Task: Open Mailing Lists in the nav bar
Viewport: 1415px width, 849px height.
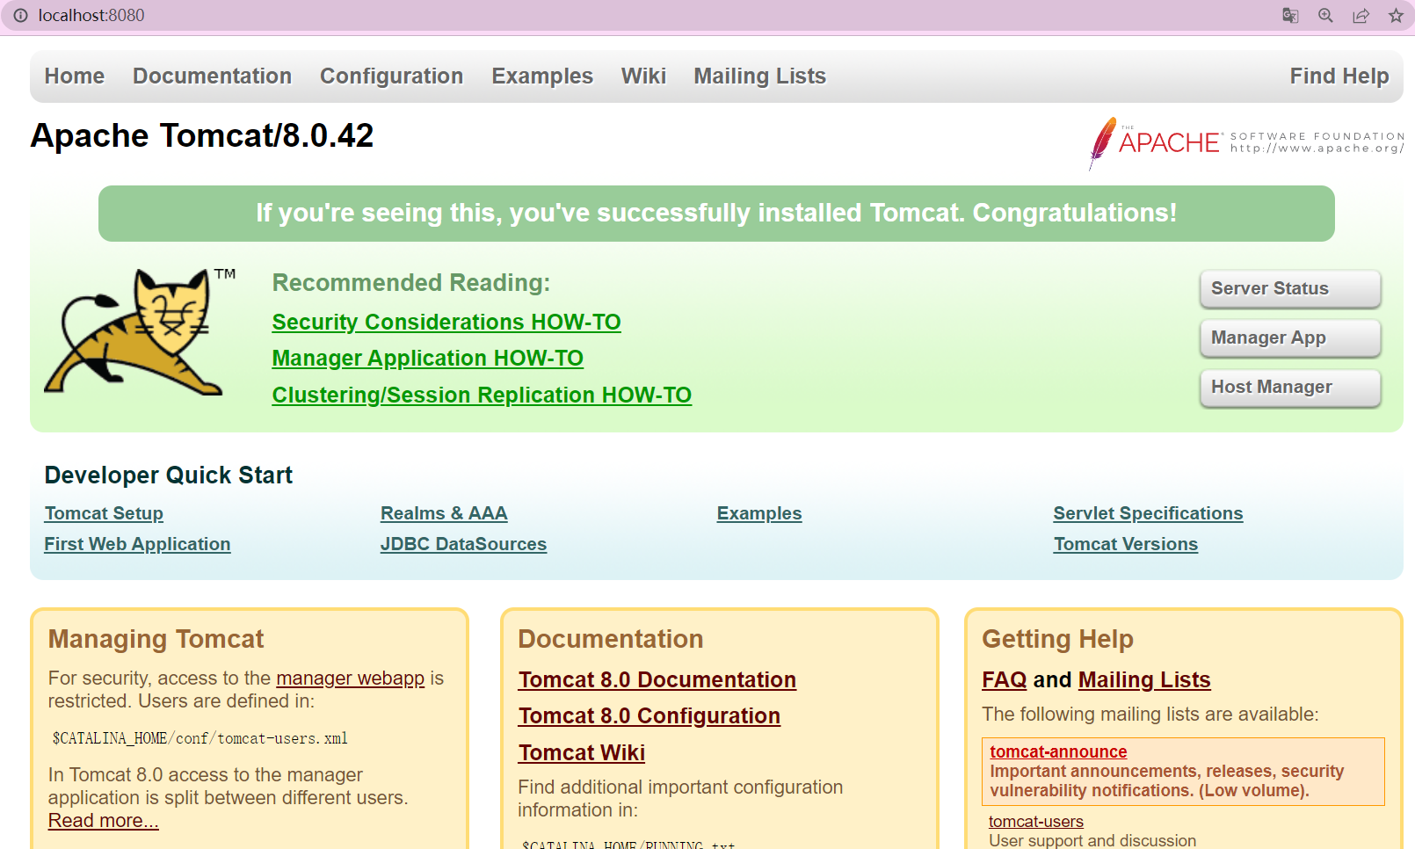Action: pyautogui.click(x=759, y=76)
